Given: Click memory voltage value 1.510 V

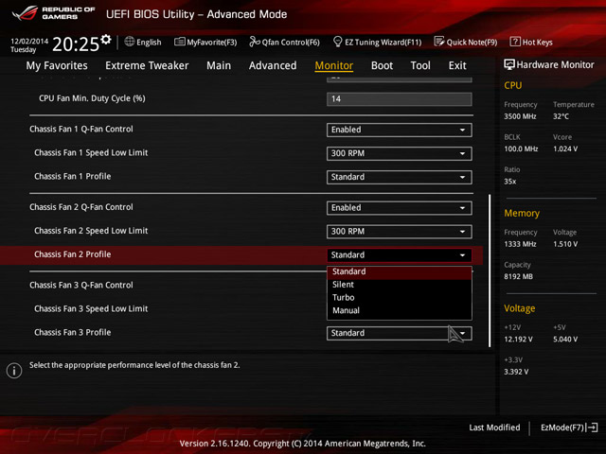Looking at the screenshot, I should point(565,244).
